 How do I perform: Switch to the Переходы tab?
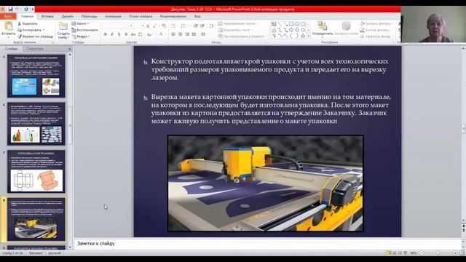(x=89, y=16)
